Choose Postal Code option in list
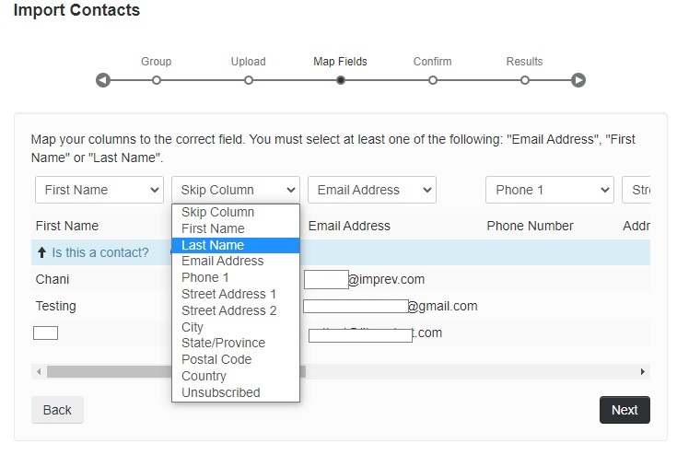 [x=216, y=359]
